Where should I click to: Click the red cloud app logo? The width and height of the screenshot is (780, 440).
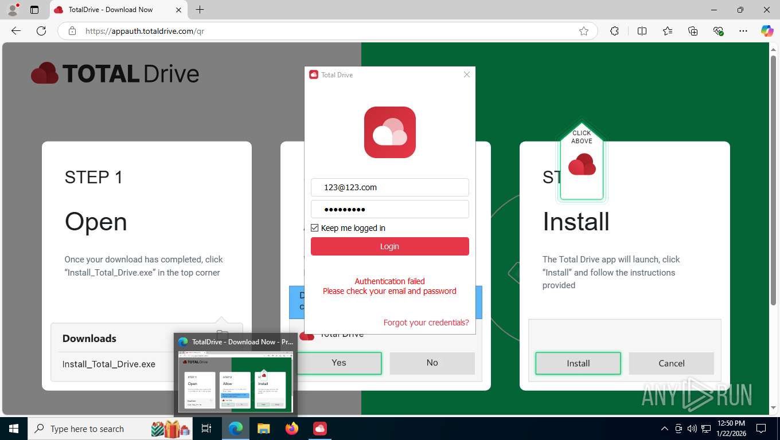pos(390,132)
